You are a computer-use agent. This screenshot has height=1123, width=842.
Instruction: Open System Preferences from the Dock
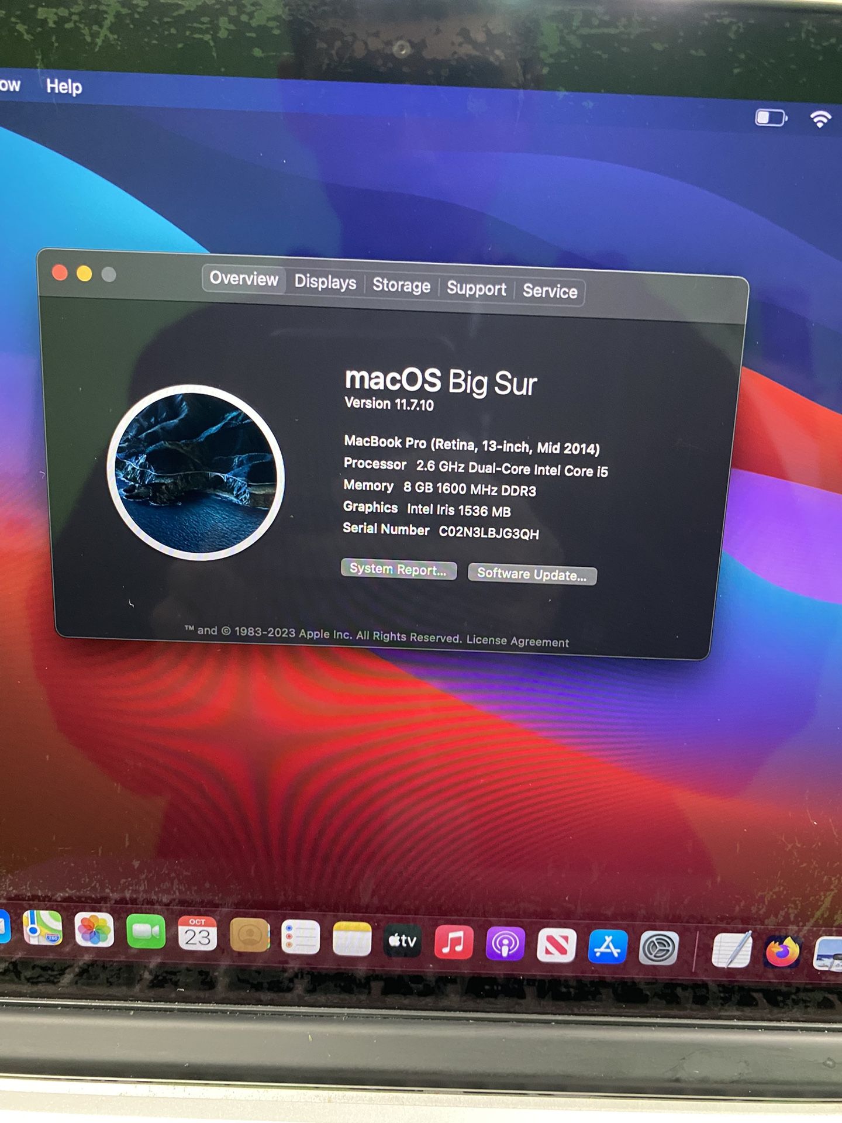[659, 949]
